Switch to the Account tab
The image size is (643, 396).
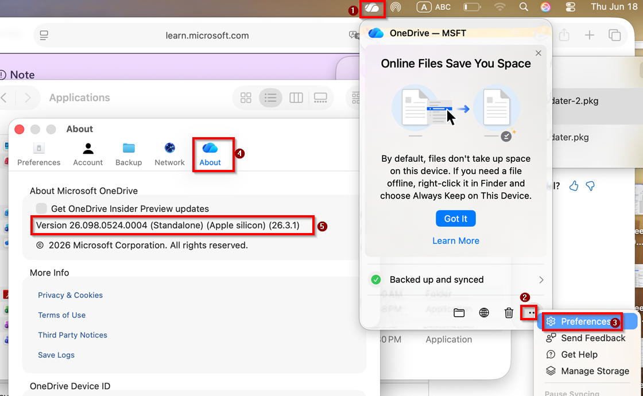tap(88, 154)
